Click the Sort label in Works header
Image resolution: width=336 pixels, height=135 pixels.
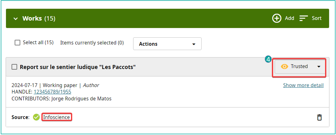click(317, 18)
